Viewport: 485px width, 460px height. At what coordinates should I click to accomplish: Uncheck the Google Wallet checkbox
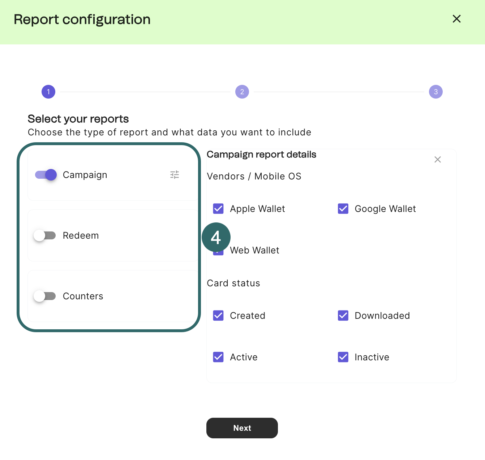pyautogui.click(x=343, y=208)
